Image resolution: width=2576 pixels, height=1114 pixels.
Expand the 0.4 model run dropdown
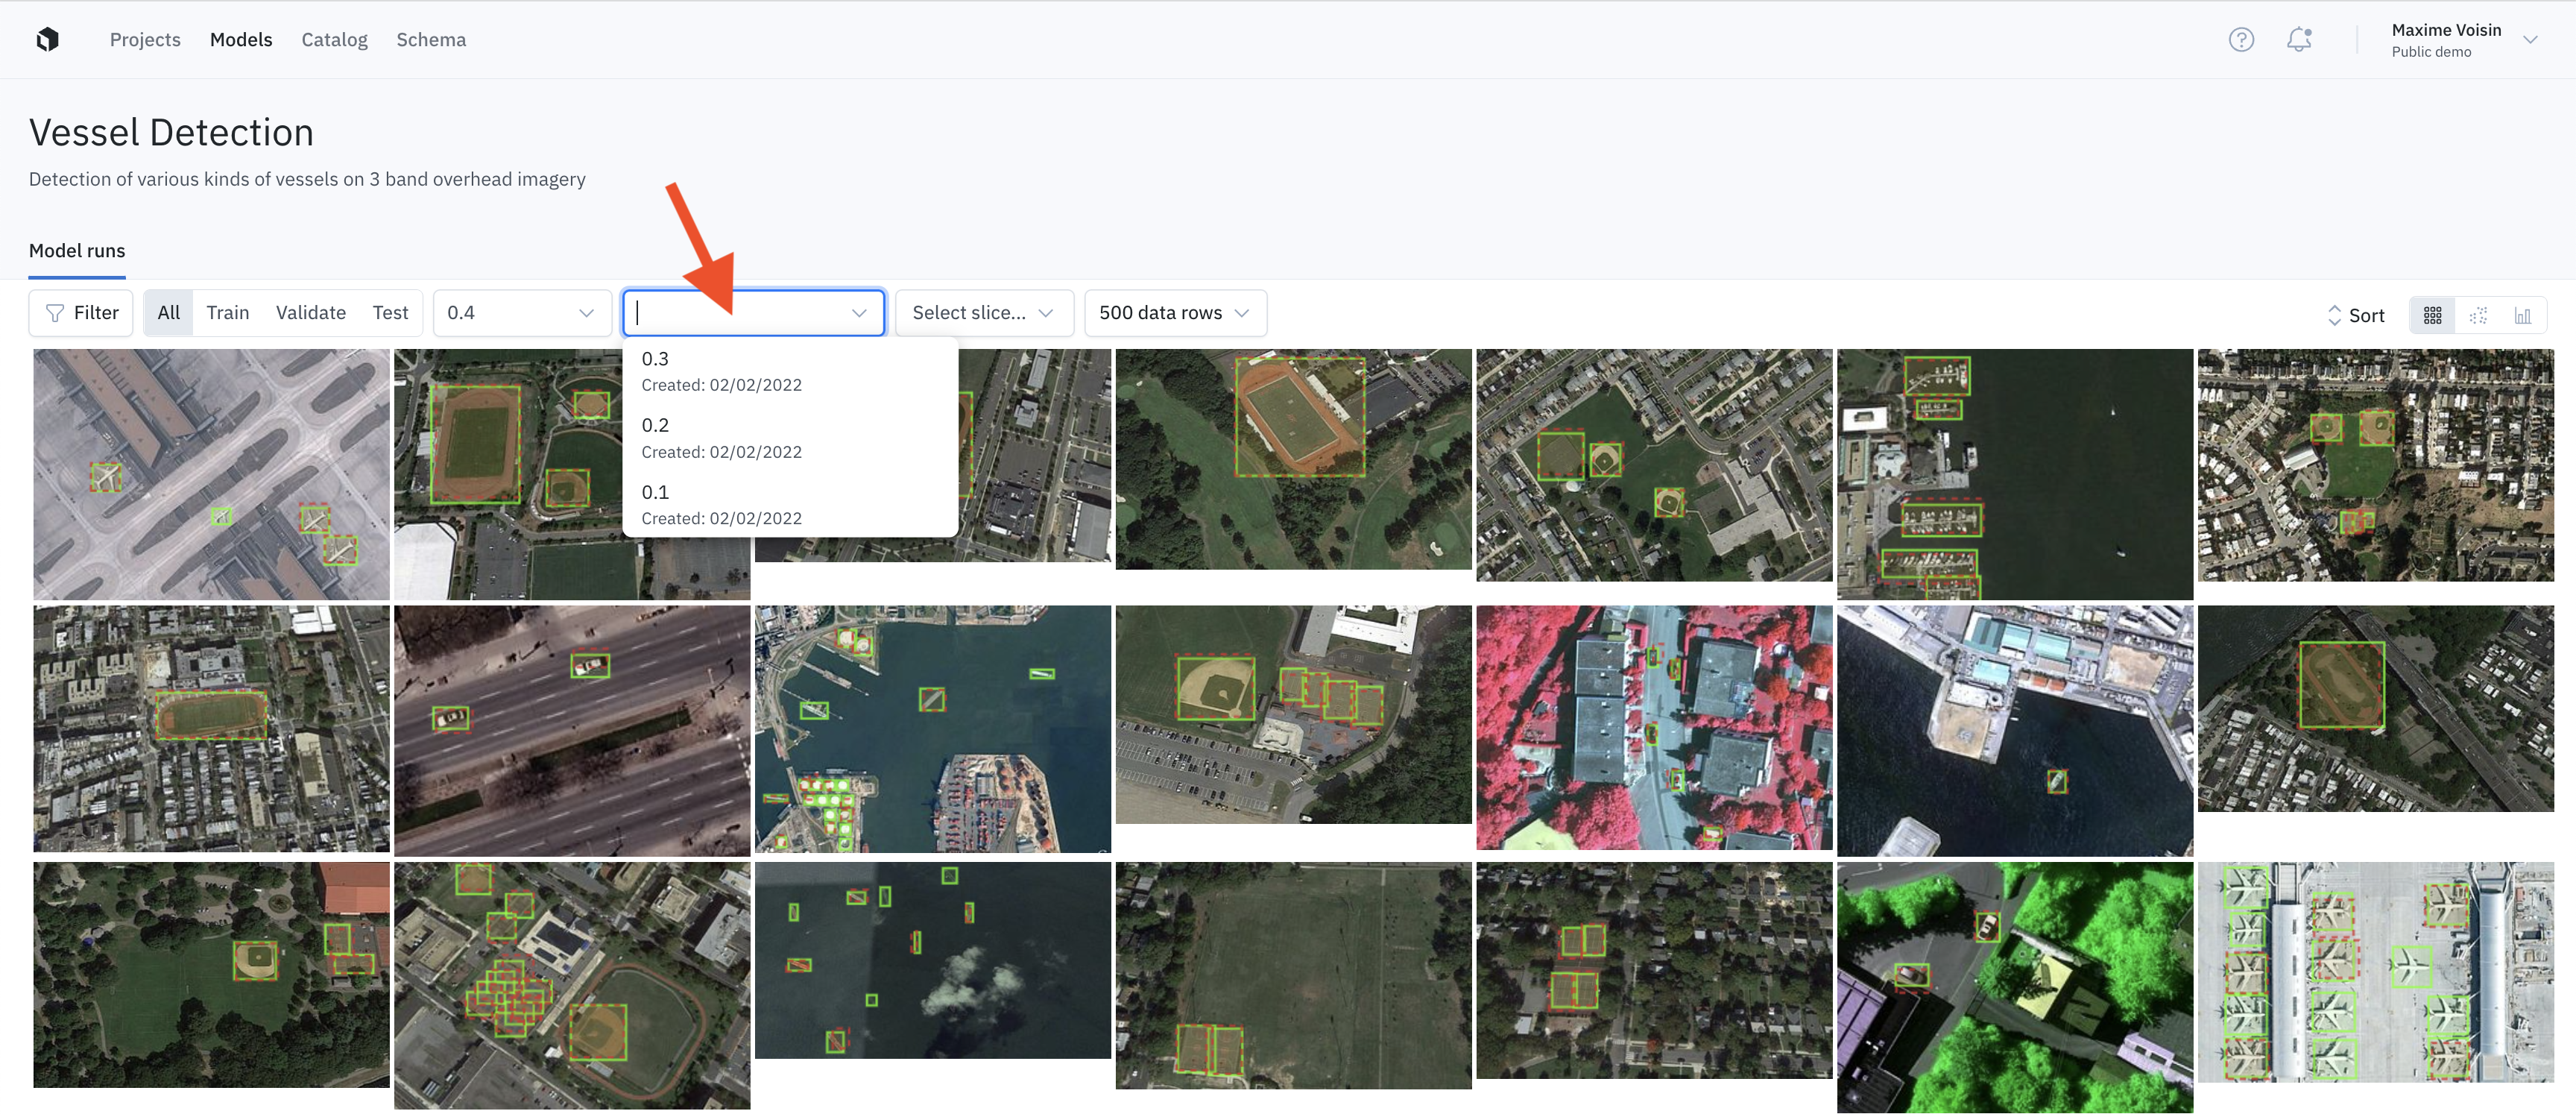point(521,313)
